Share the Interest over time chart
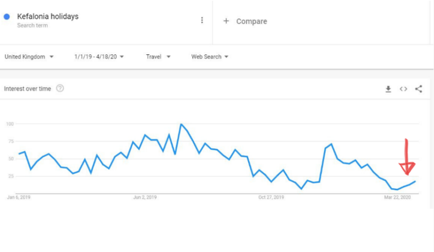 click(419, 89)
